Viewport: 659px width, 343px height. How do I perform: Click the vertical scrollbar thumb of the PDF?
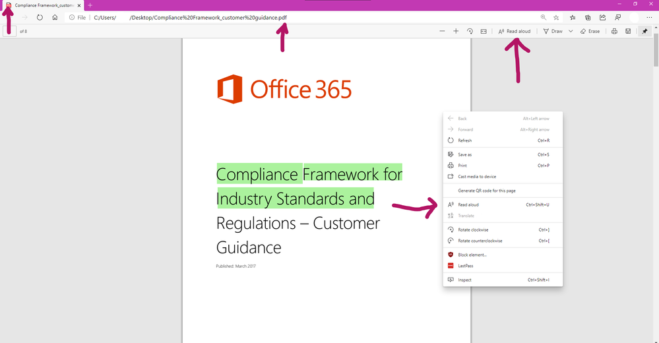[x=656, y=50]
